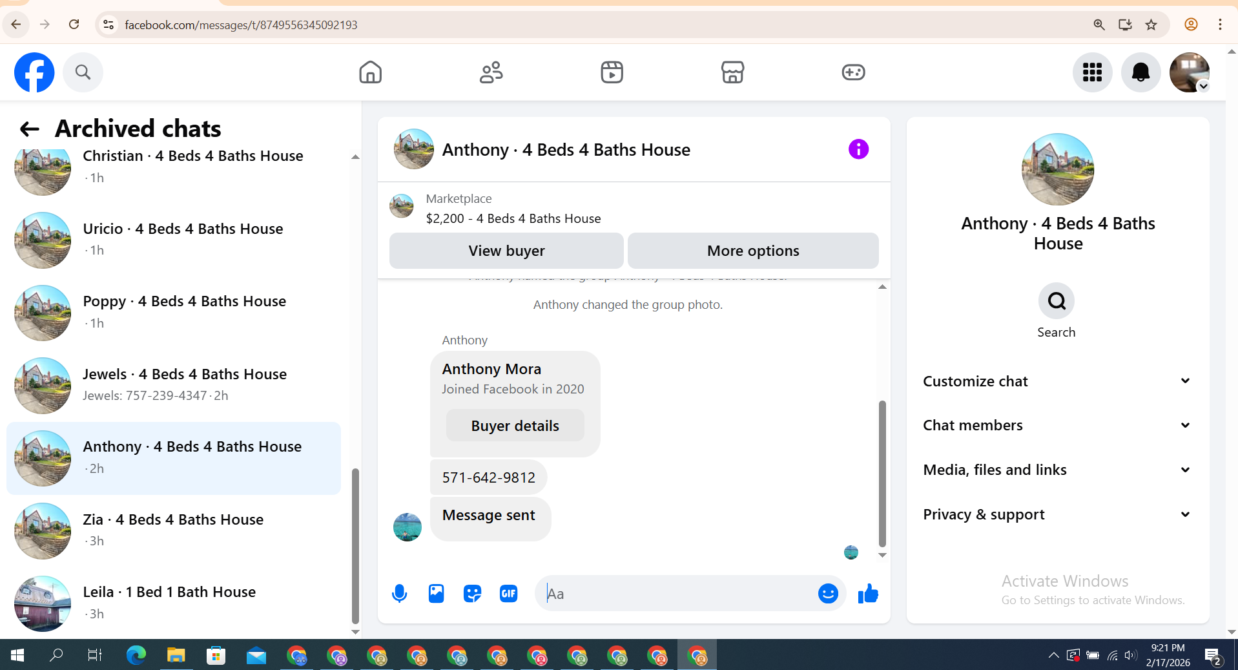
Task: Click the large group photo in sidebar
Action: pyautogui.click(x=1058, y=169)
